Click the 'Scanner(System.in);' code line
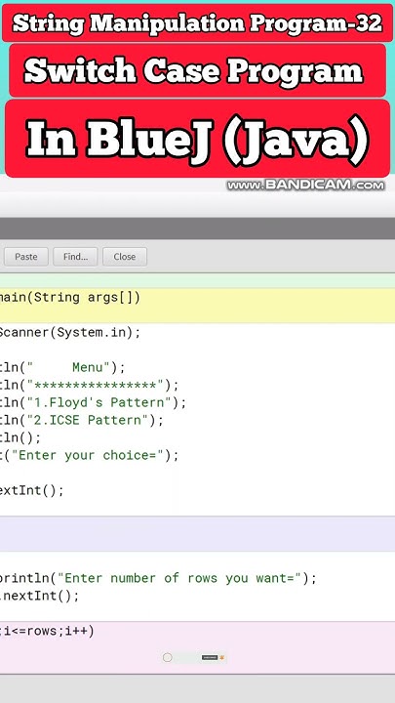The image size is (395, 703). [x=70, y=332]
